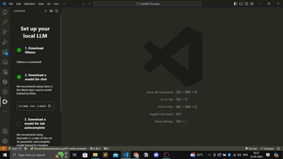This screenshot has width=283, height=159.
Task: Open pull request needs reviewers status item
Action: tap(58, 148)
